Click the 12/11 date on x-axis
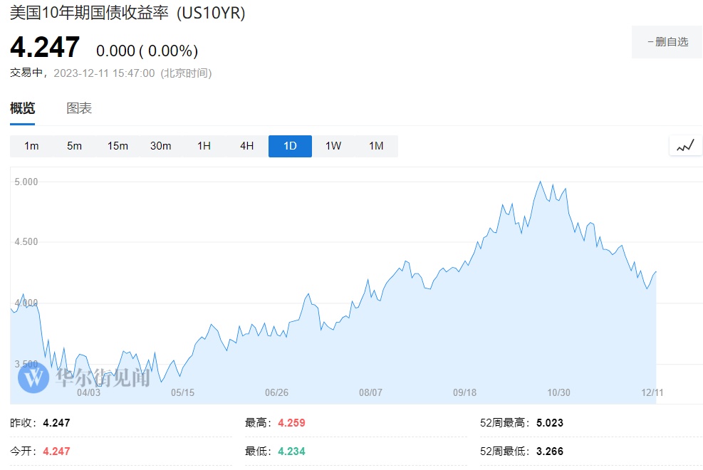The height and width of the screenshot is (470, 703). (652, 392)
